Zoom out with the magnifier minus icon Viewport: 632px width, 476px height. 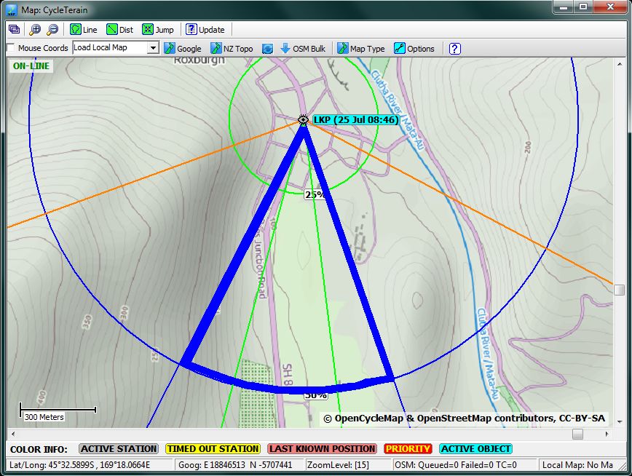(x=53, y=29)
